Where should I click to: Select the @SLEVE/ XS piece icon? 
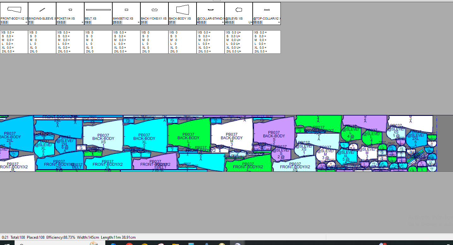point(238,10)
